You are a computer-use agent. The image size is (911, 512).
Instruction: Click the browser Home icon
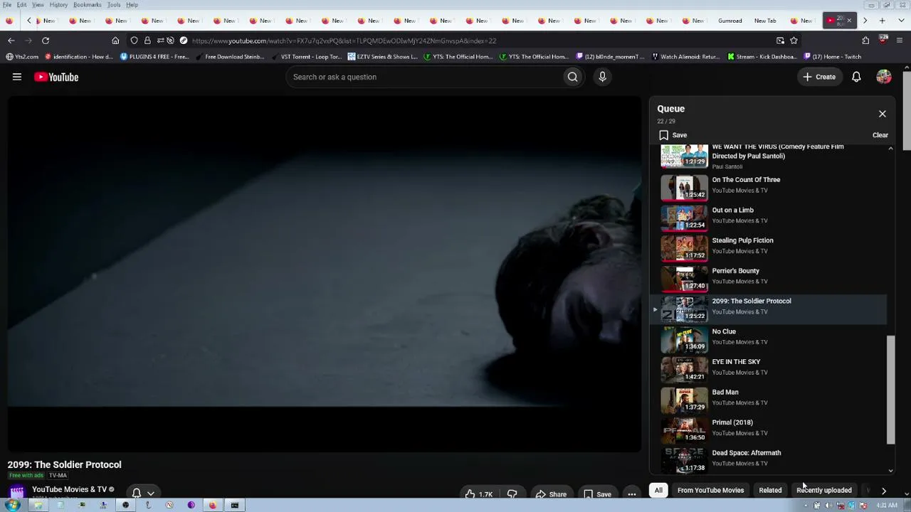pos(115,41)
